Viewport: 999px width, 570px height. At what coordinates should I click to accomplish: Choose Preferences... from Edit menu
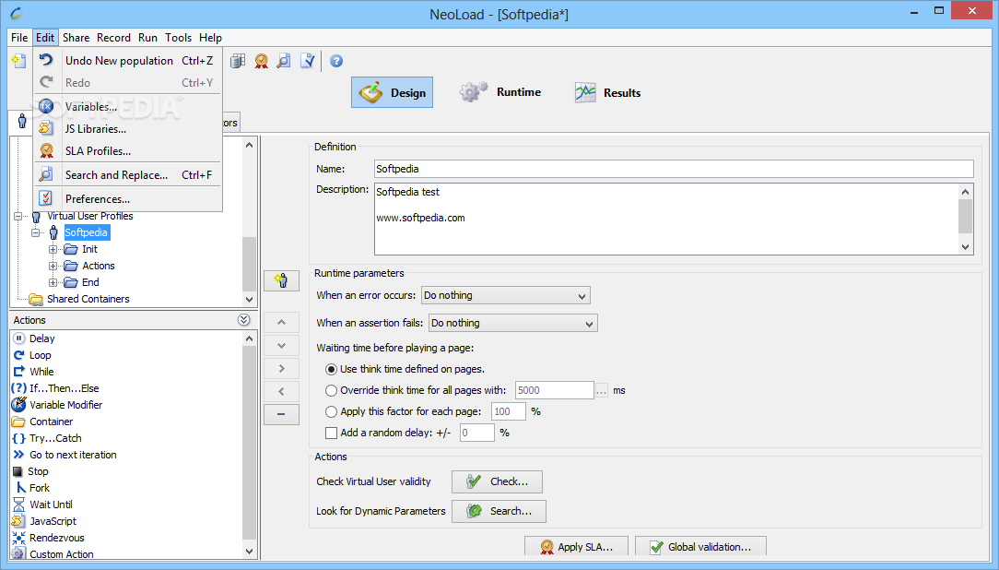[128, 199]
